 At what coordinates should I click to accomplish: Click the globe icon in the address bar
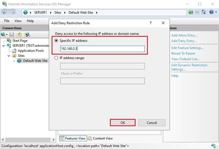[x=25, y=13]
